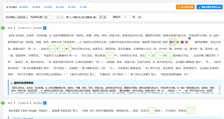Click the green dashed box after 下
Screen dimensions: 224x119
click(62, 49)
